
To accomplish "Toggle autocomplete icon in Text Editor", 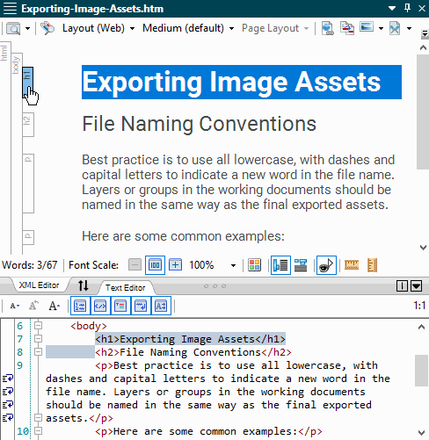I will 161,306.
